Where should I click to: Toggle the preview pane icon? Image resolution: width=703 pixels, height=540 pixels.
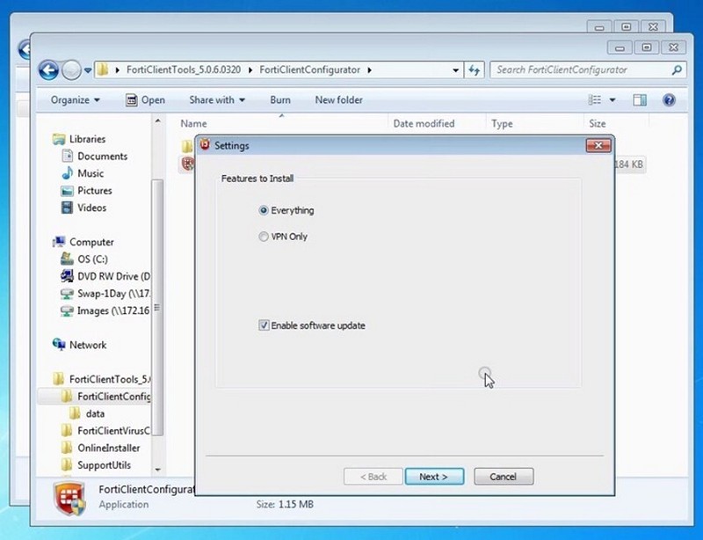[x=640, y=99]
